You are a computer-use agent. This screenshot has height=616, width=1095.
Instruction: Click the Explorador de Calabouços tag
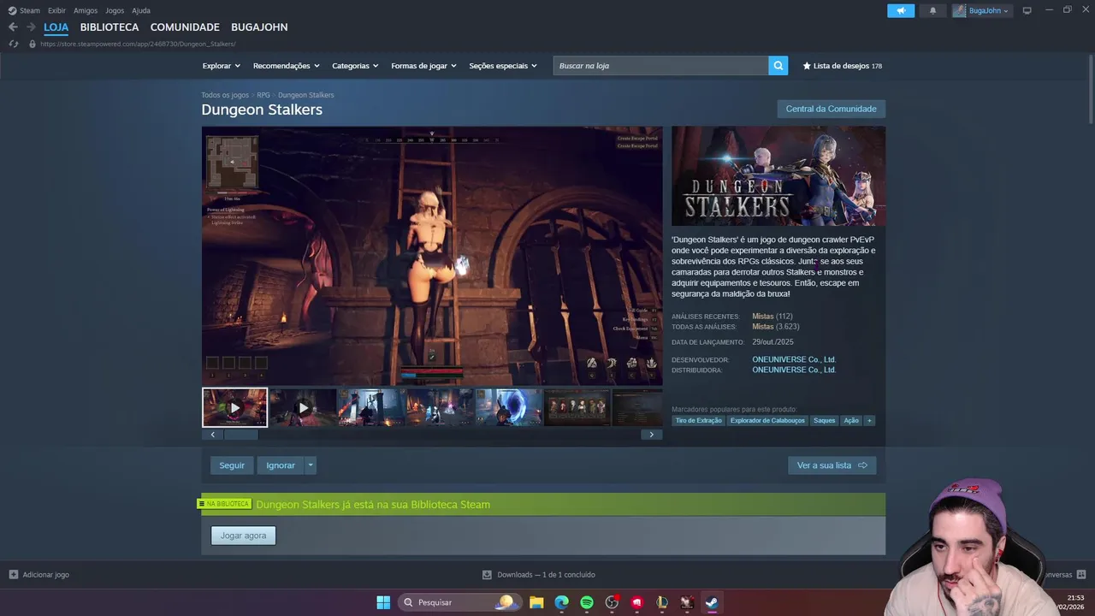point(767,421)
